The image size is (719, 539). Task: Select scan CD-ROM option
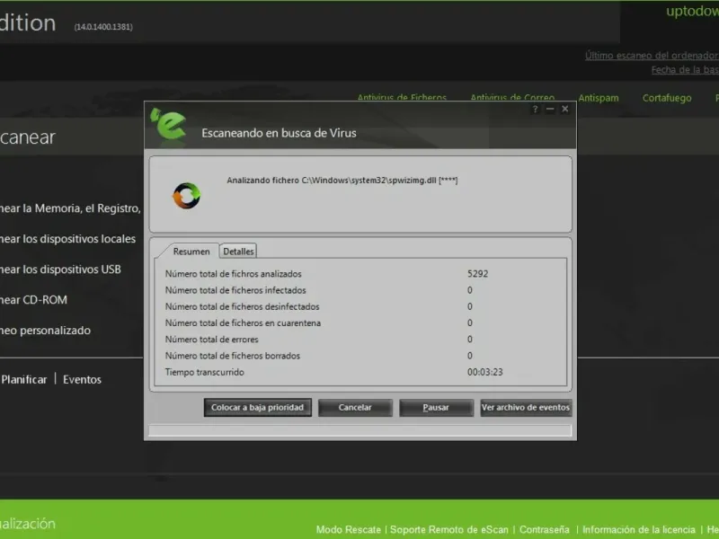(x=33, y=300)
